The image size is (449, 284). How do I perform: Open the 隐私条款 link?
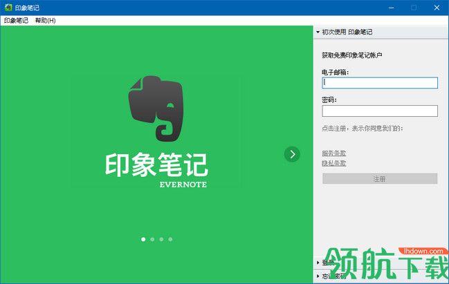pyautogui.click(x=334, y=163)
